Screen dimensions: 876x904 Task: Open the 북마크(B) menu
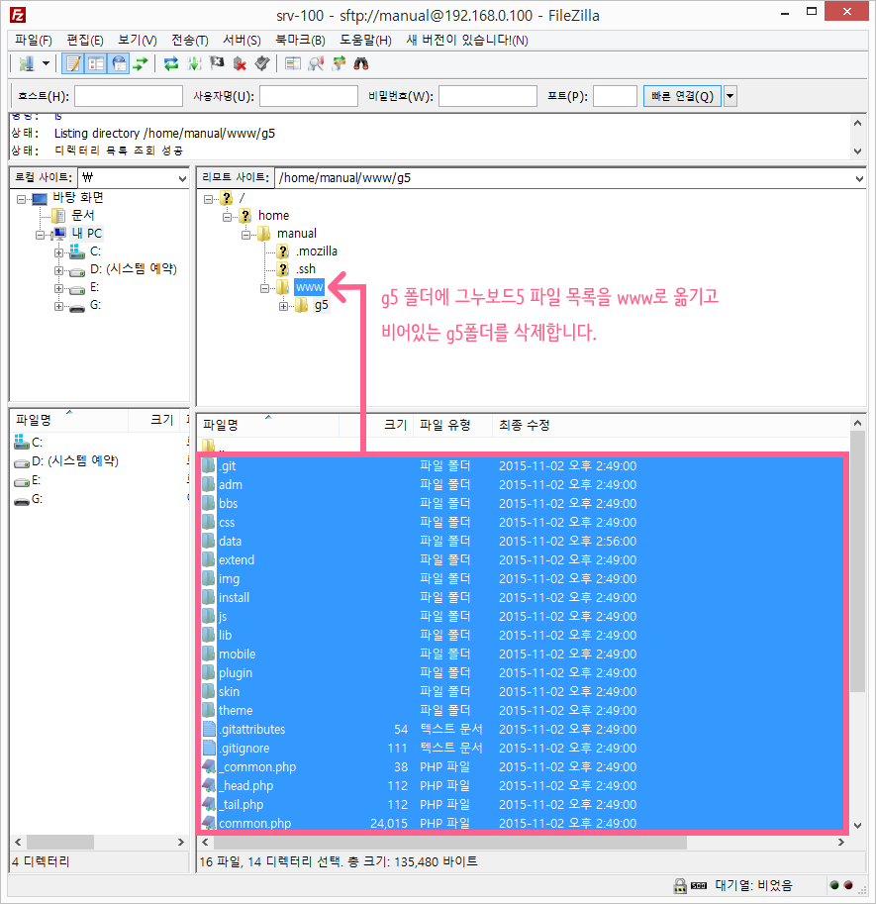(x=300, y=40)
